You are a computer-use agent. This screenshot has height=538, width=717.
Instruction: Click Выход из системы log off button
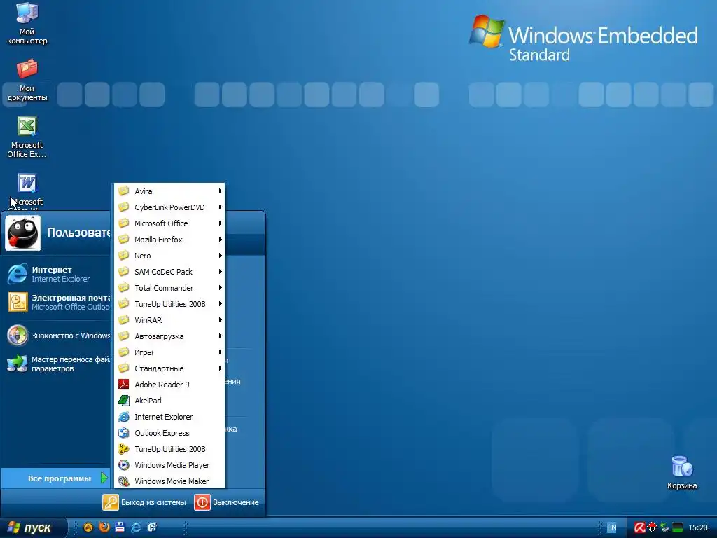(x=144, y=502)
